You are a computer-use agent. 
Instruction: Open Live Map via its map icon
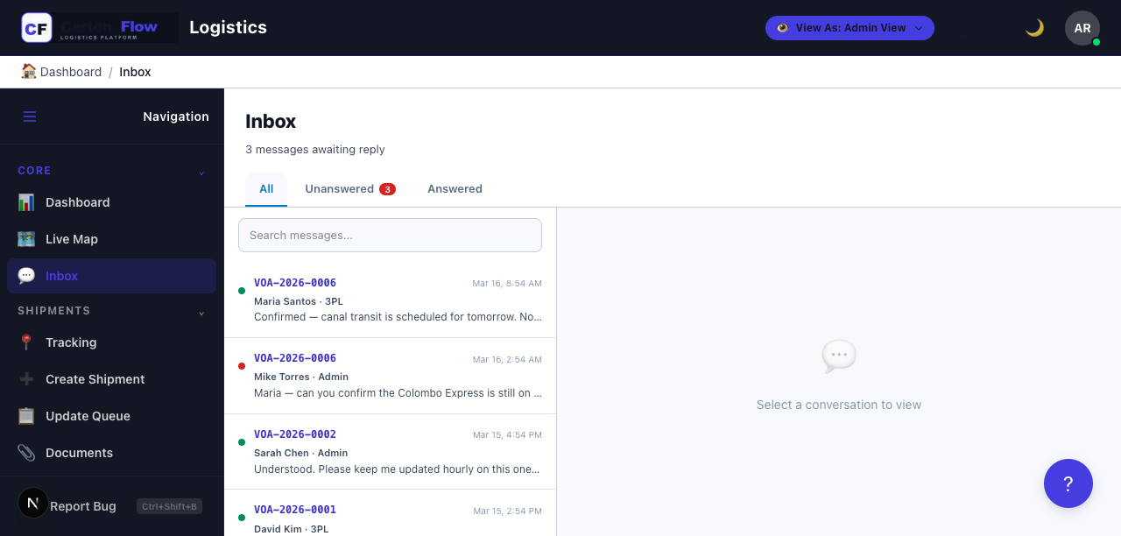click(26, 239)
